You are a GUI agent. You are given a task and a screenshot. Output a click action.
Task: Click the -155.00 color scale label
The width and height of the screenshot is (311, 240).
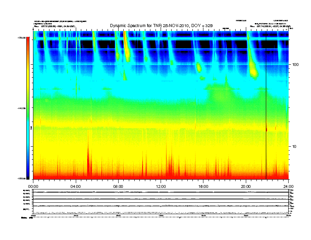22,178
